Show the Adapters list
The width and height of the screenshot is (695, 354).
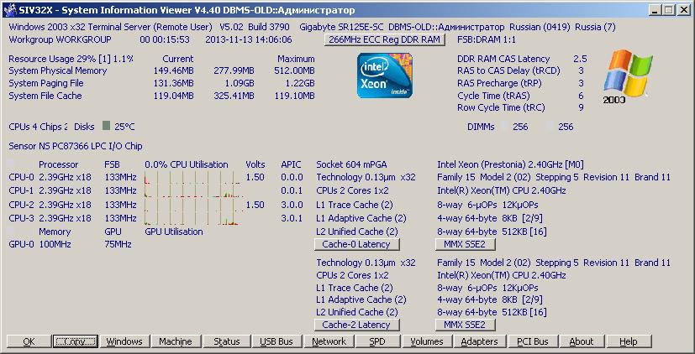(480, 341)
